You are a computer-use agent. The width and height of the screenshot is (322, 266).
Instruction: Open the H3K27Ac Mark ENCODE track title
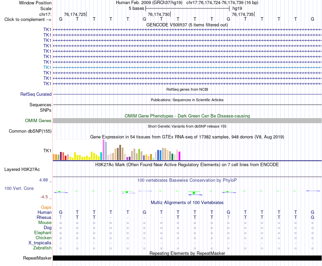pos(187,165)
